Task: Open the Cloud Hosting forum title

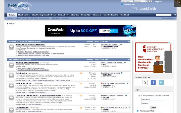Action: 22,107
